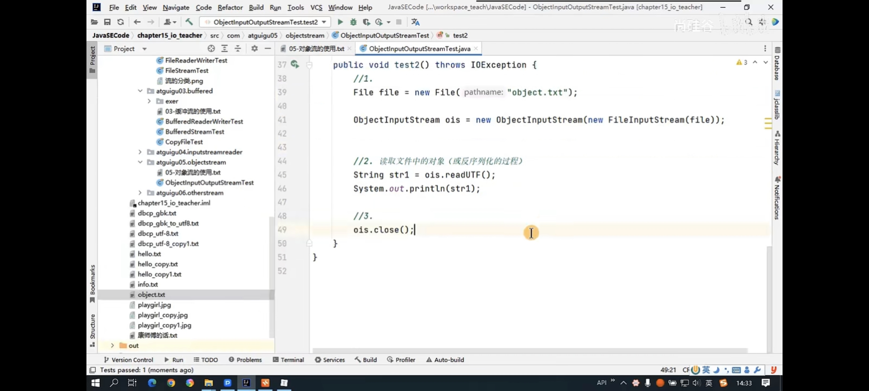Switch to 05-对象流的使用.txt editor tab
Image resolution: width=869 pixels, height=391 pixels.
[316, 49]
